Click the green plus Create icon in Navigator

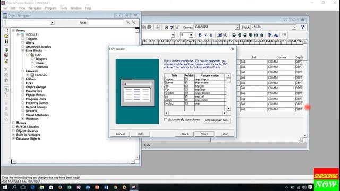tap(6, 89)
